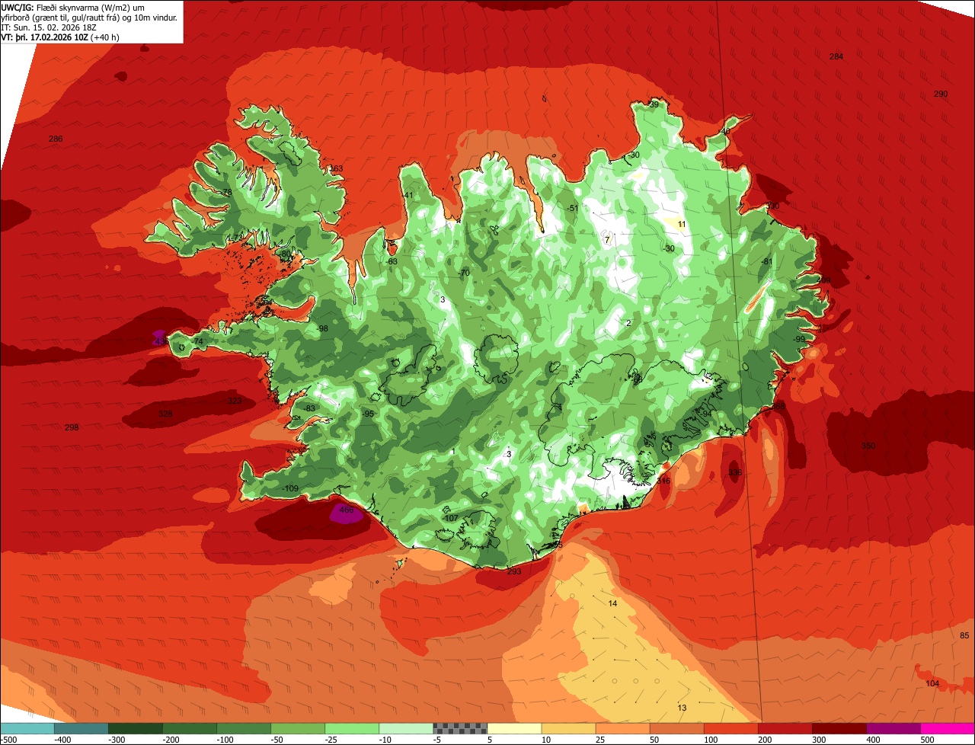The height and width of the screenshot is (745, 975).
Task: Click the map value -41 on the north coast
Action: click(x=408, y=195)
